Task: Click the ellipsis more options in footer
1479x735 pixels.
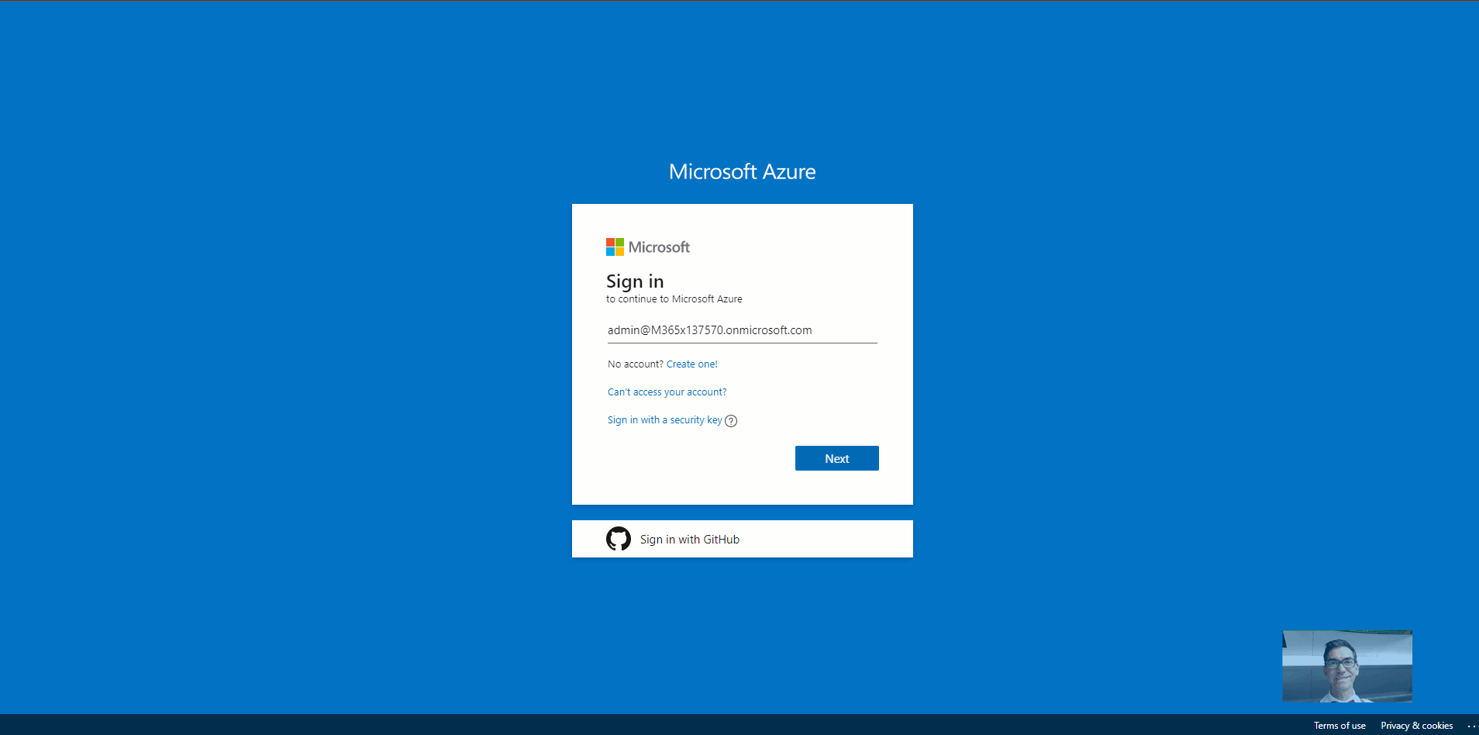Action: (x=1471, y=726)
